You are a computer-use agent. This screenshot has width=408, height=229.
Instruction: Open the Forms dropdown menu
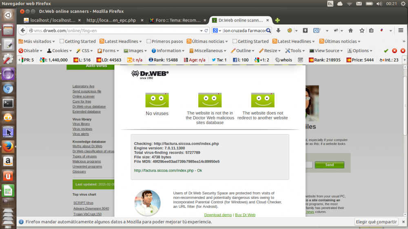point(108,51)
